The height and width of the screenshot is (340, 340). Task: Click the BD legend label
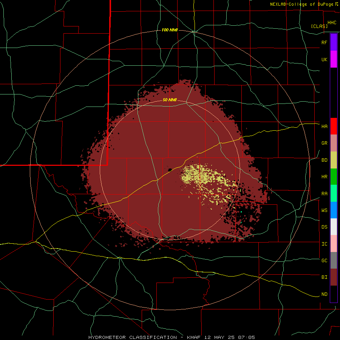point(324,160)
